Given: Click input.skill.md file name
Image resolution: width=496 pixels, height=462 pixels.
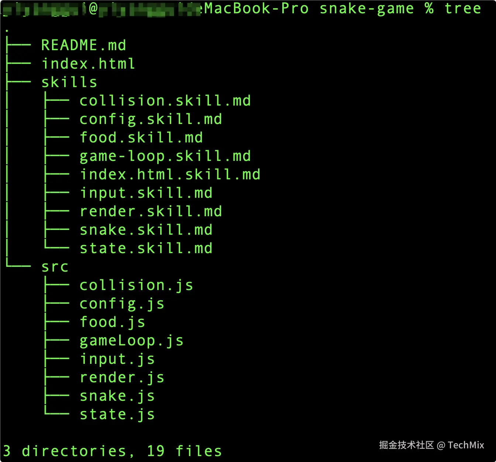Looking at the screenshot, I should click(x=146, y=193).
